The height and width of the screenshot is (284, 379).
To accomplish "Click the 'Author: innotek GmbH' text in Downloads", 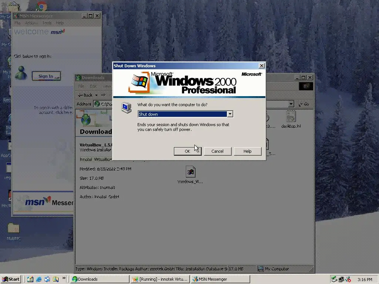I will (99, 197).
